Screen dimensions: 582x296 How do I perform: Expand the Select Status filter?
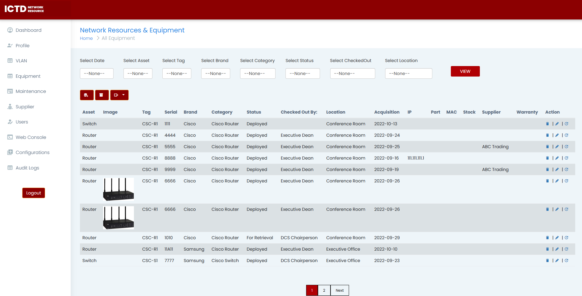[x=302, y=73]
